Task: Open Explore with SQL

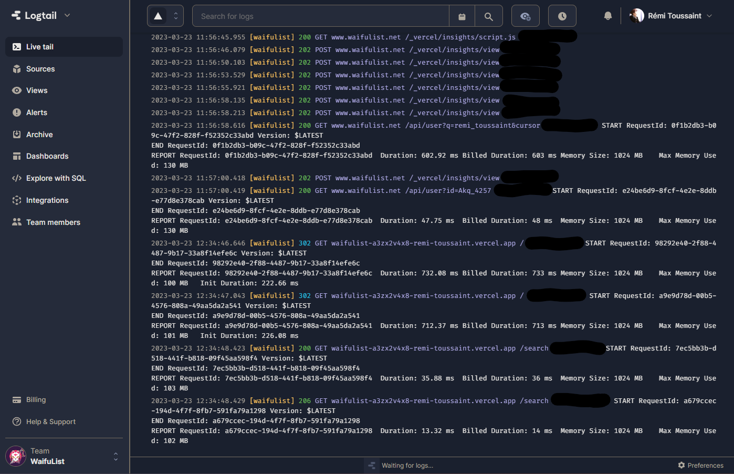Action: click(64, 178)
